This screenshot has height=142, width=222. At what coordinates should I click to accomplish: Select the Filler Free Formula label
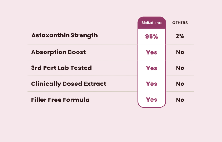(60, 100)
